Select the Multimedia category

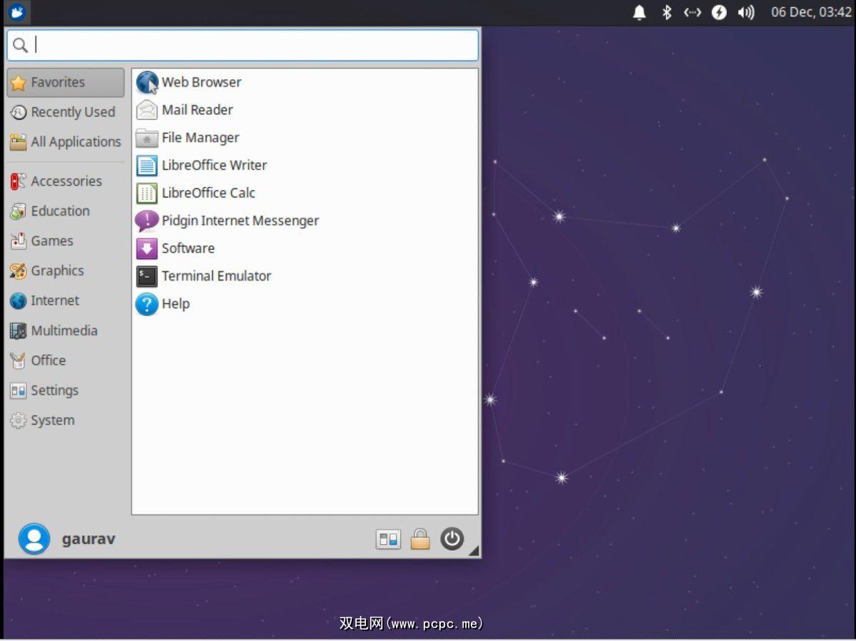click(63, 331)
